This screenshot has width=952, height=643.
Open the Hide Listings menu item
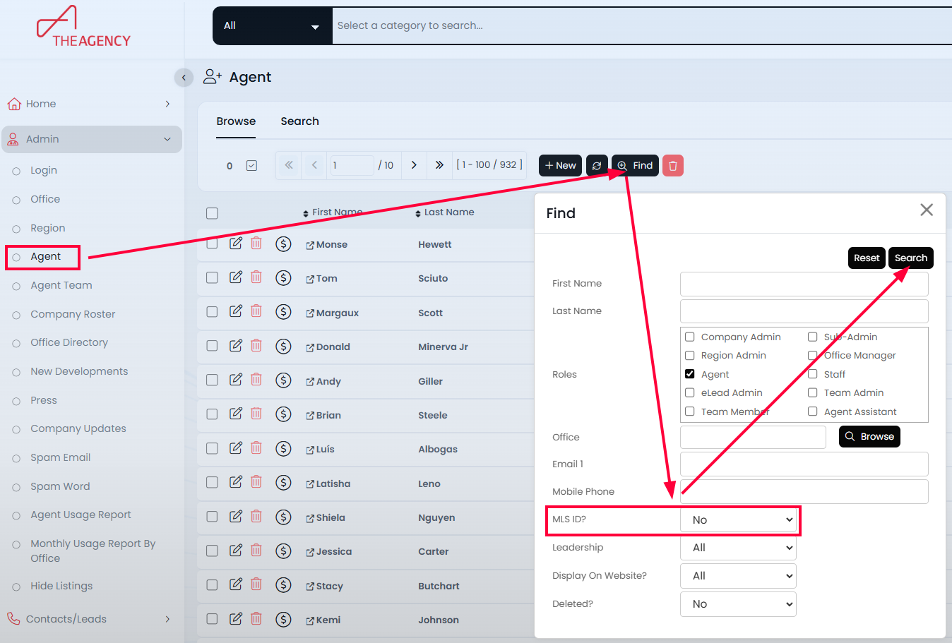(61, 586)
